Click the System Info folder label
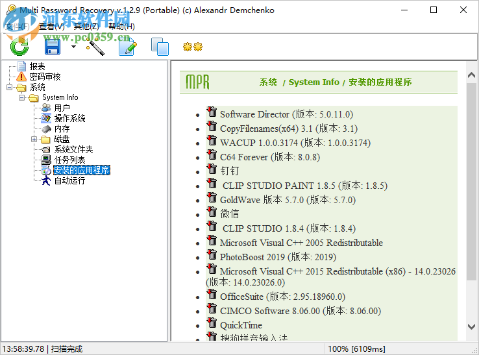Image resolution: width=479 pixels, height=355 pixels. [60, 97]
